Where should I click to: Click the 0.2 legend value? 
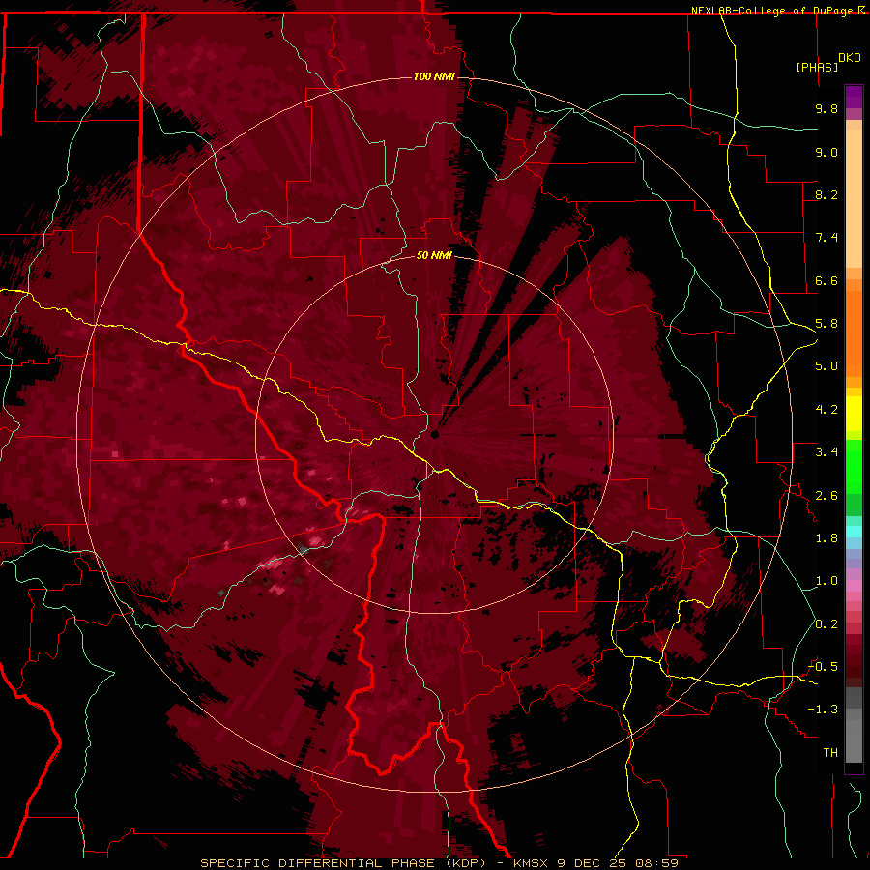(x=826, y=624)
